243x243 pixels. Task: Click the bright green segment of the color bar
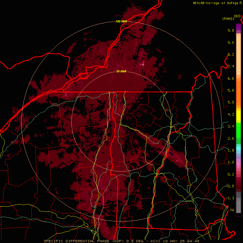(x=238, y=130)
